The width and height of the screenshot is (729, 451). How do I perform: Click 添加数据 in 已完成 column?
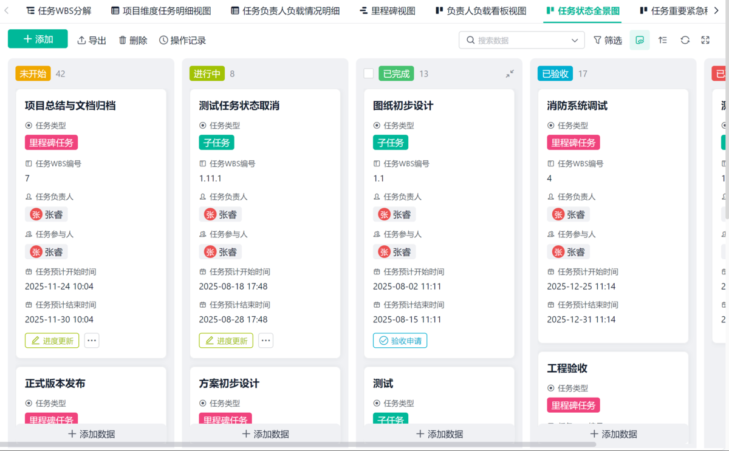tap(439, 434)
